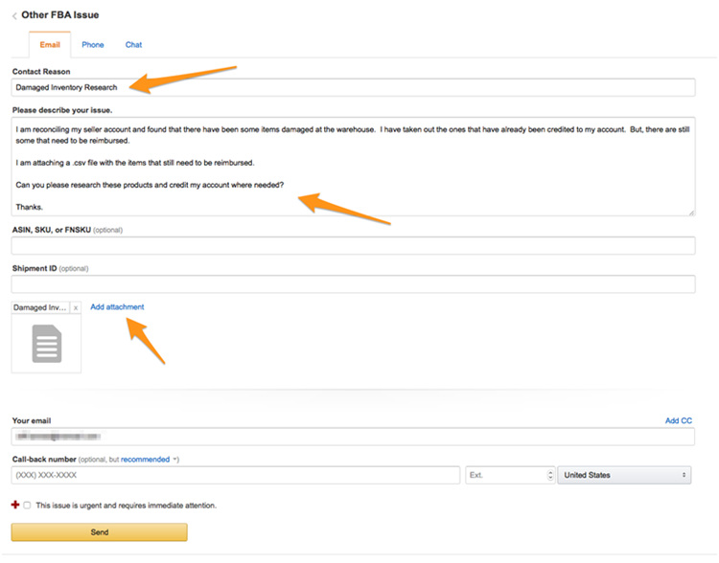Click the red plus urgent icon
Viewport: 719px width, 563px height.
[x=15, y=505]
